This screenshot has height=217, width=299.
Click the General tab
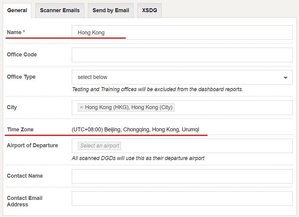coord(17,10)
